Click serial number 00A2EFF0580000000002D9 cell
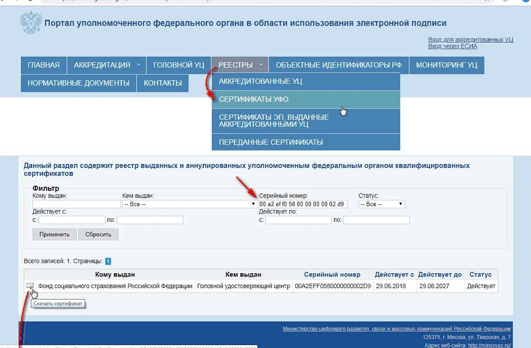 (x=333, y=286)
